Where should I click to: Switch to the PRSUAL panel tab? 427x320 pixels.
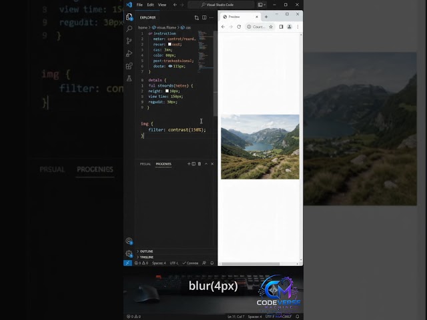point(145,164)
